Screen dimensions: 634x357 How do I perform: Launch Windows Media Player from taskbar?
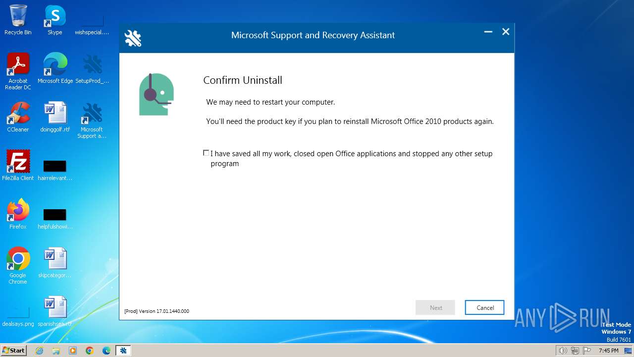73,351
